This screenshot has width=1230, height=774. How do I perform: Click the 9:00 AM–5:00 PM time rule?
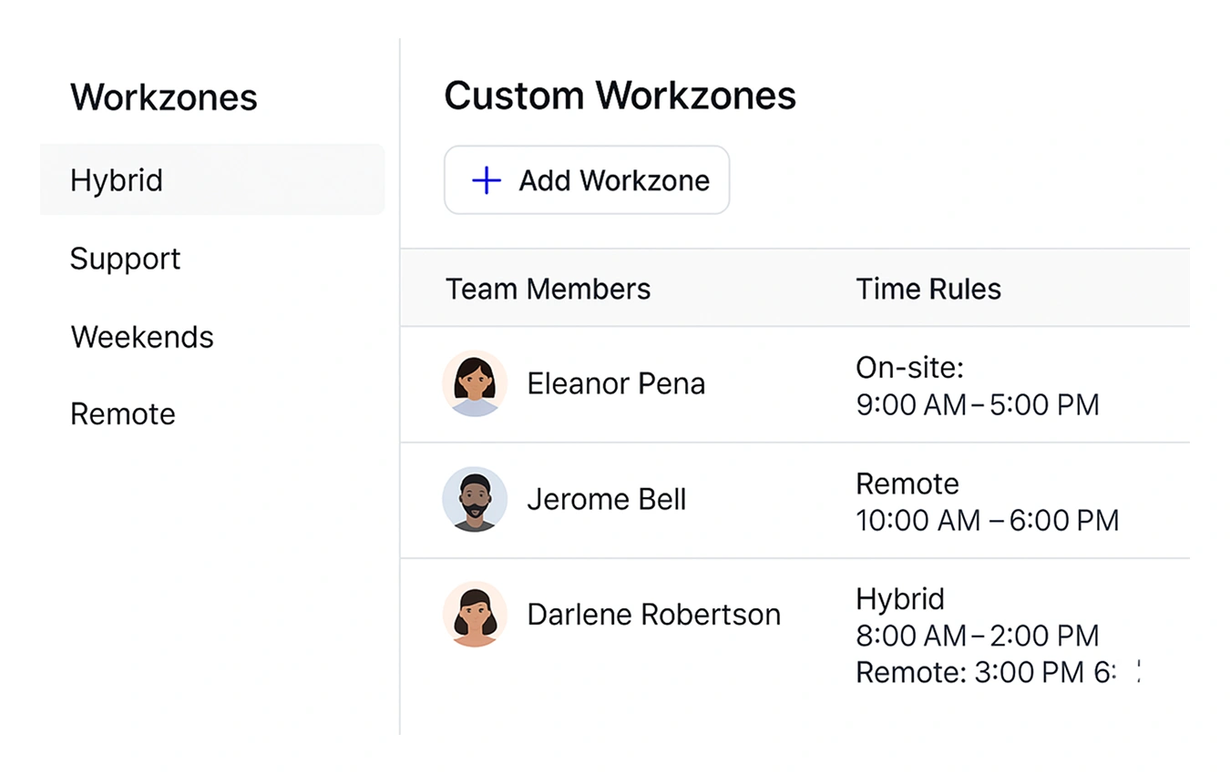(978, 404)
